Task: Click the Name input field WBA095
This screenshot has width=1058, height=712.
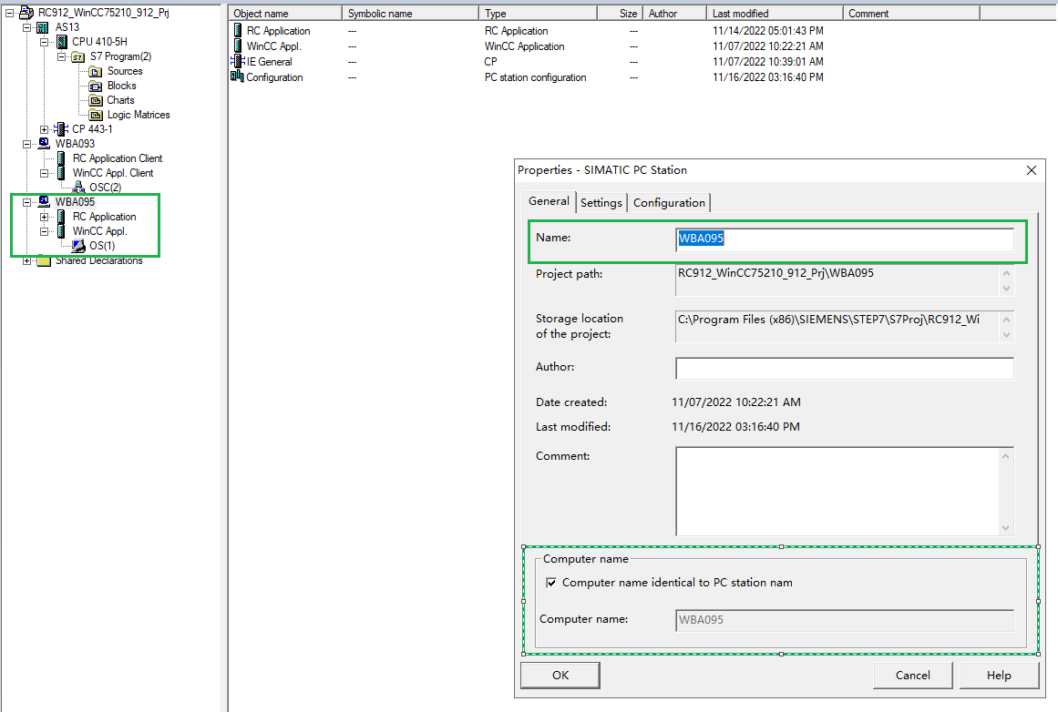Action: (x=844, y=239)
